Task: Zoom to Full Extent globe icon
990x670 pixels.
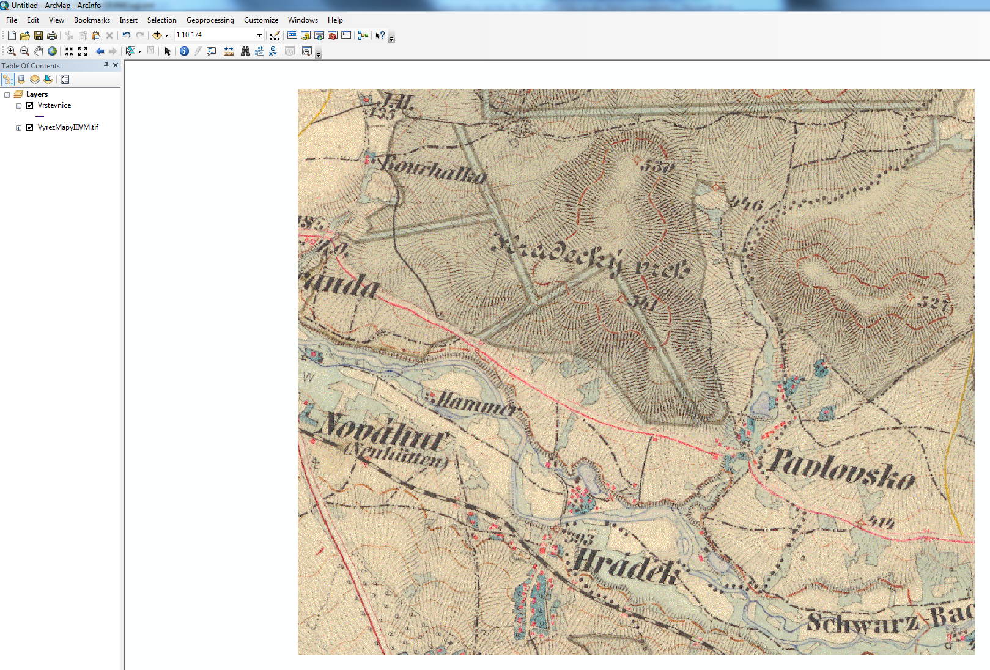Action: coord(52,51)
